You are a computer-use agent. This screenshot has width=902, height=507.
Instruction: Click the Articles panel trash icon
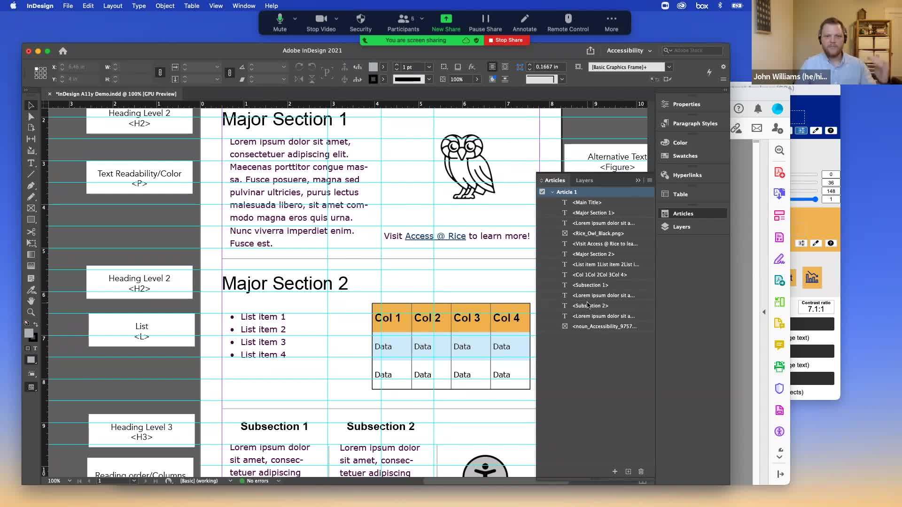point(641,471)
